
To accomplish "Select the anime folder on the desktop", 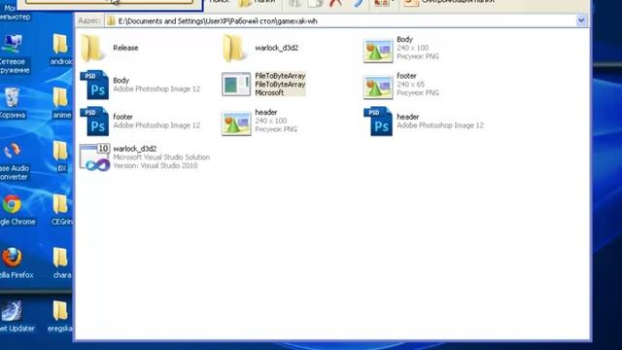I will click(x=61, y=103).
